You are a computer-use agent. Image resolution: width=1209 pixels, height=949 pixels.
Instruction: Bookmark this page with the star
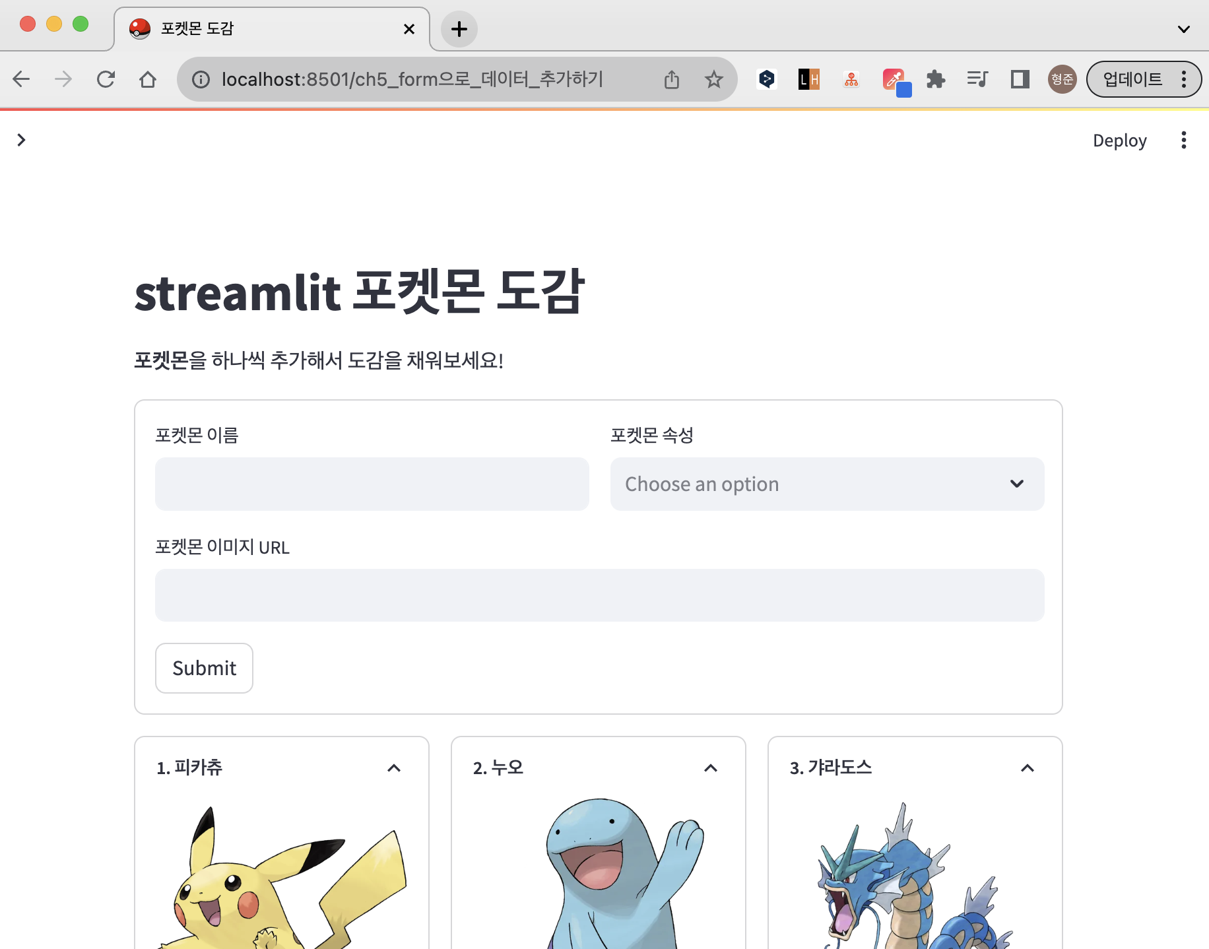click(x=713, y=80)
